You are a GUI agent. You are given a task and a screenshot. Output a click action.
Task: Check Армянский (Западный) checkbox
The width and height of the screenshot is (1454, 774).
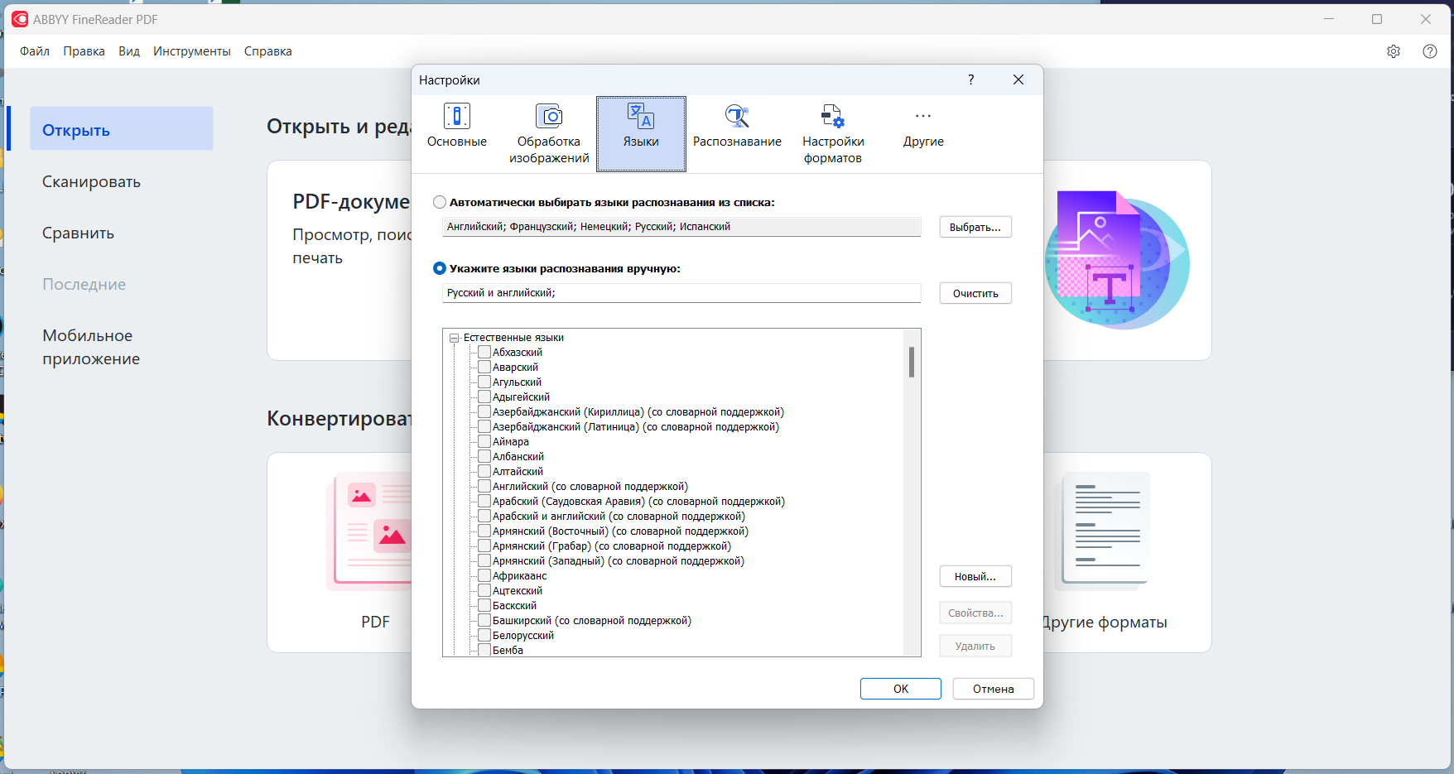click(x=484, y=561)
